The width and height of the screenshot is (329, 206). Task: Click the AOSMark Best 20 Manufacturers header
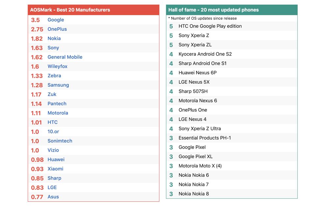tap(70, 10)
